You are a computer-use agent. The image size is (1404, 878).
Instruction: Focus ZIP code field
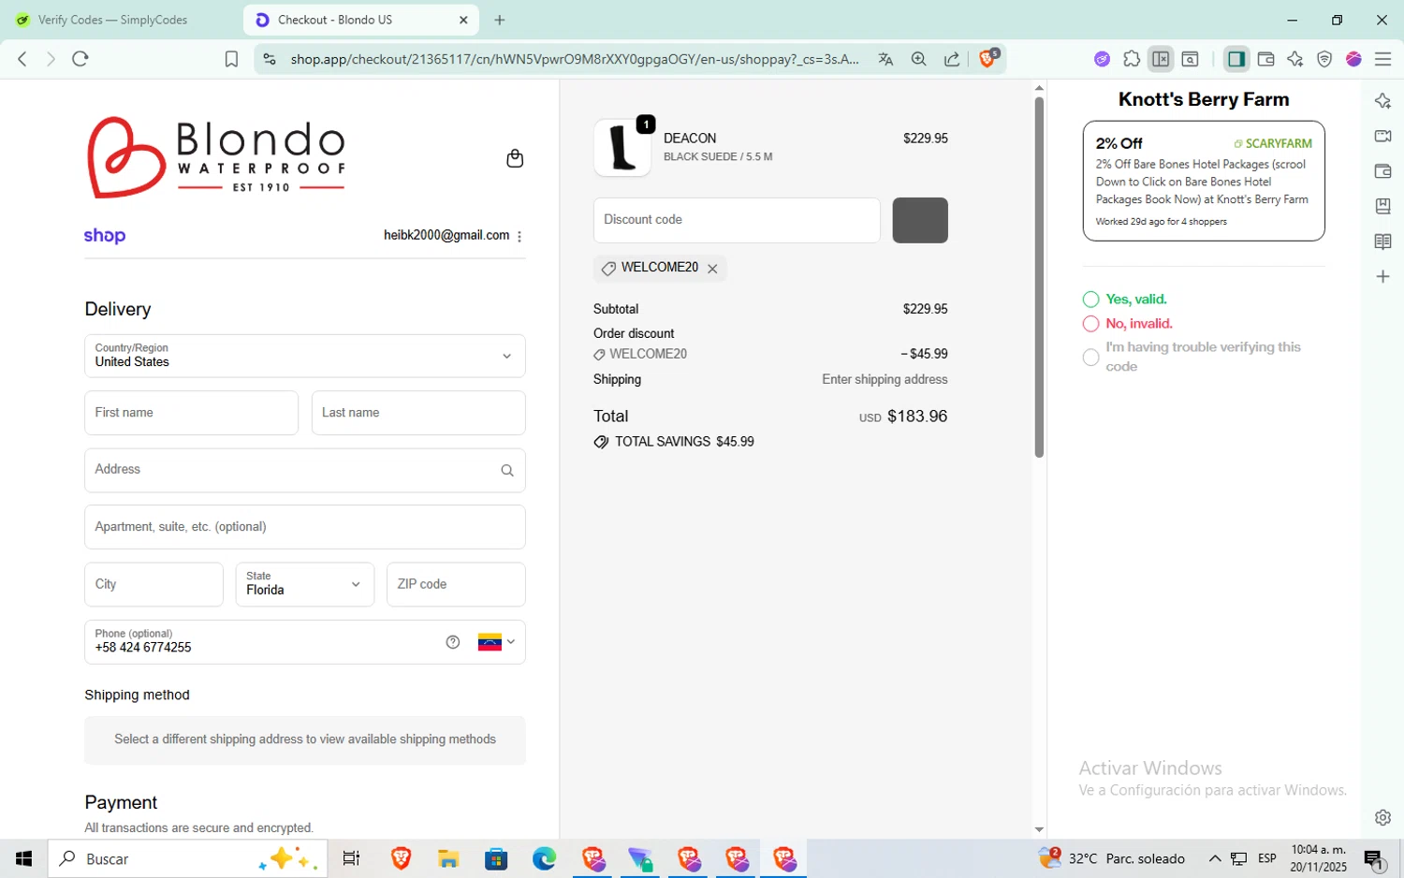[456, 584]
